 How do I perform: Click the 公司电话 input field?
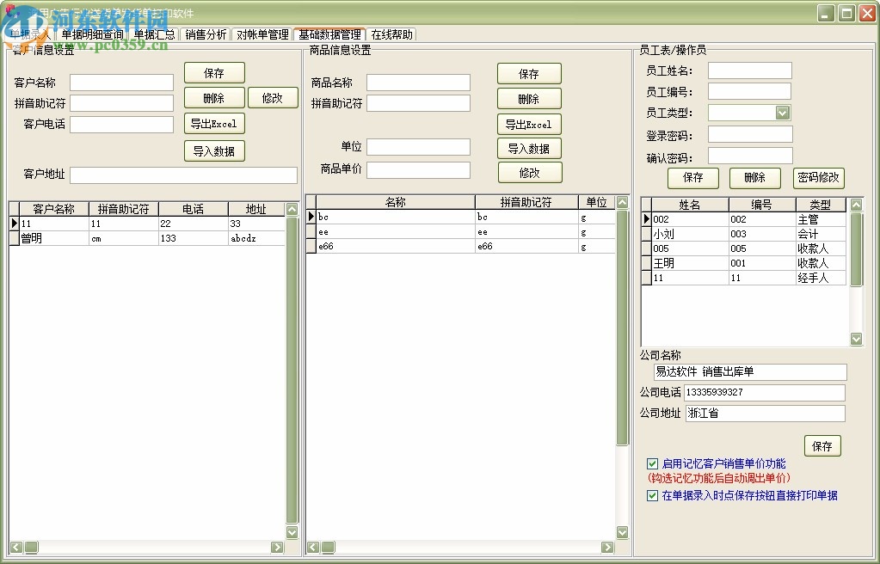coord(764,392)
